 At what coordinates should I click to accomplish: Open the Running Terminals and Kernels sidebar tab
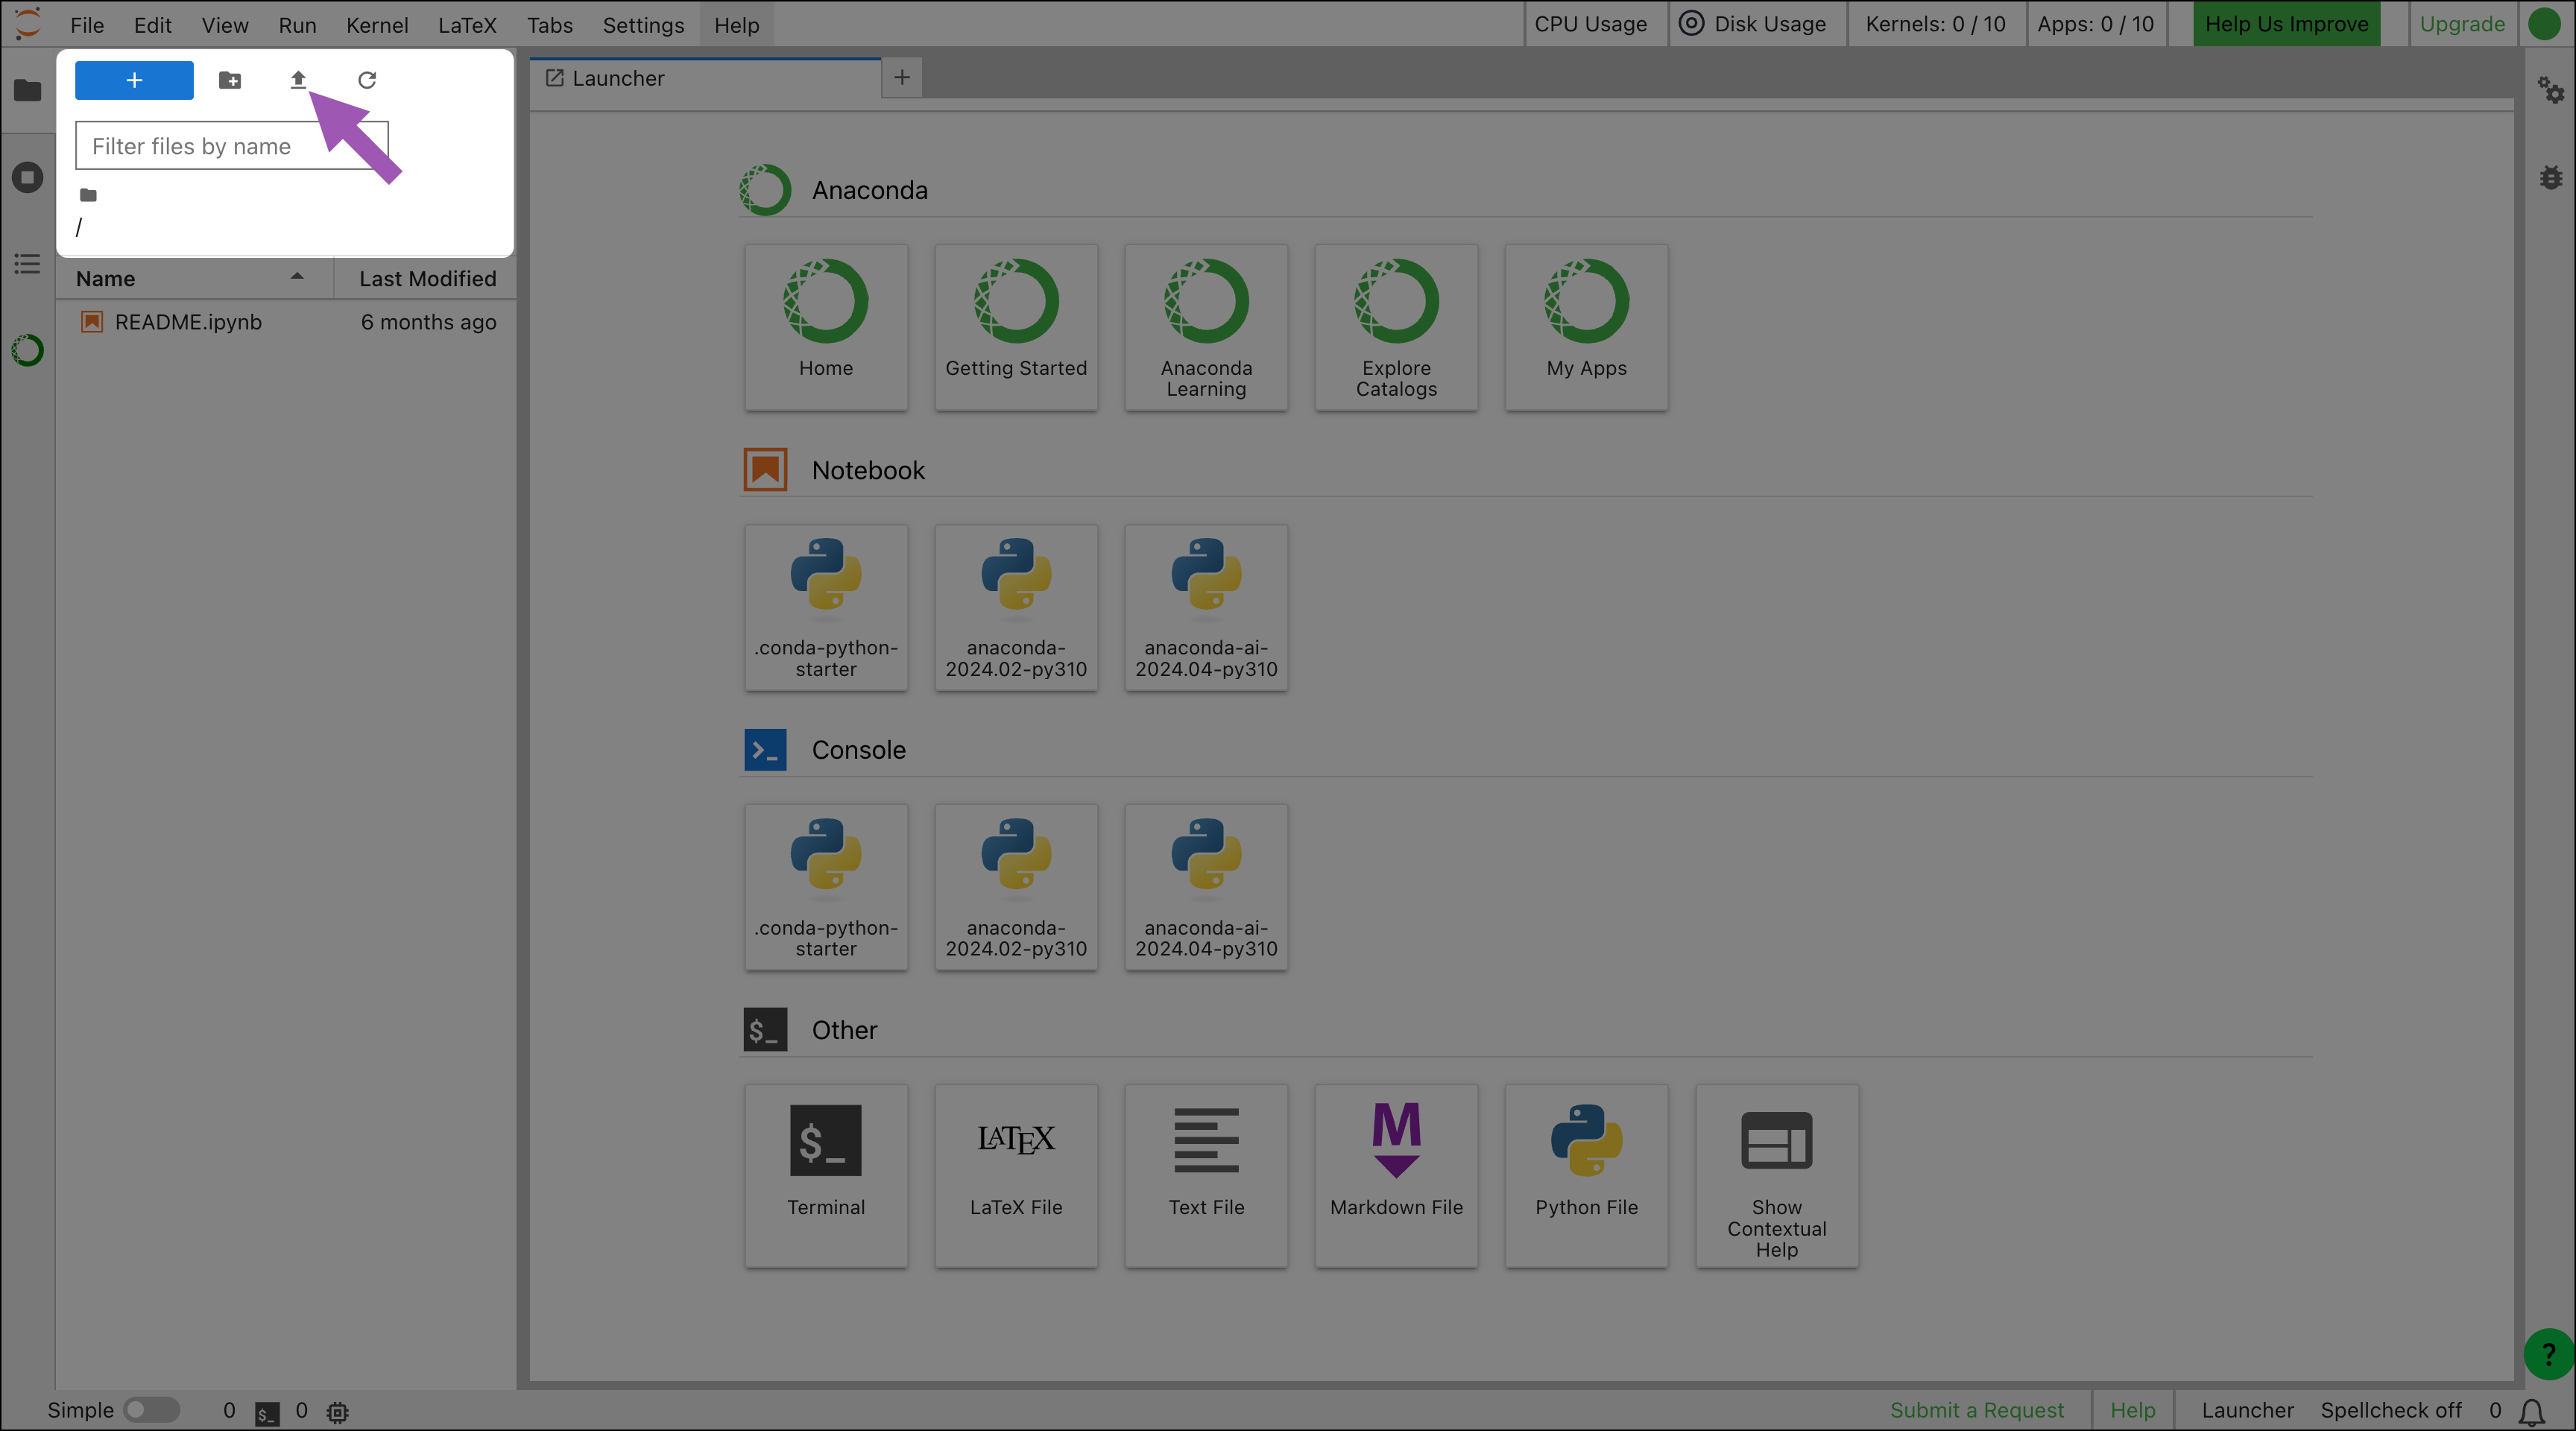point(27,178)
